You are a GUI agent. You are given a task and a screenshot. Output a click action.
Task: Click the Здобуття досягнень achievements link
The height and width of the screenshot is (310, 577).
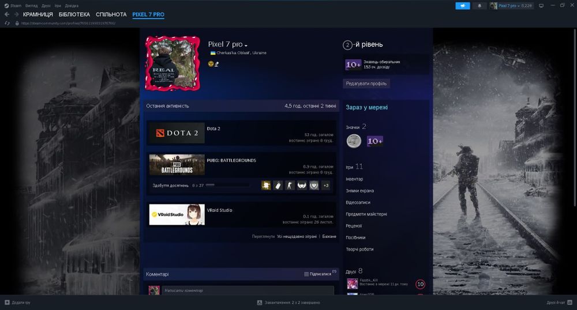[170, 186]
